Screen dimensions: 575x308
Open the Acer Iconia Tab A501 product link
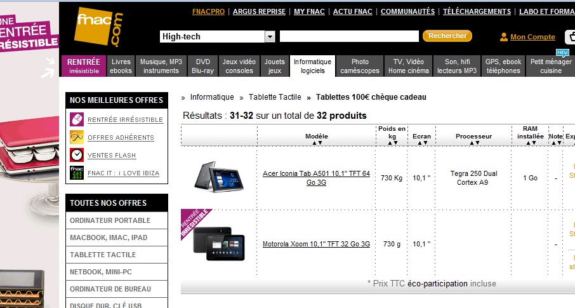click(x=316, y=178)
